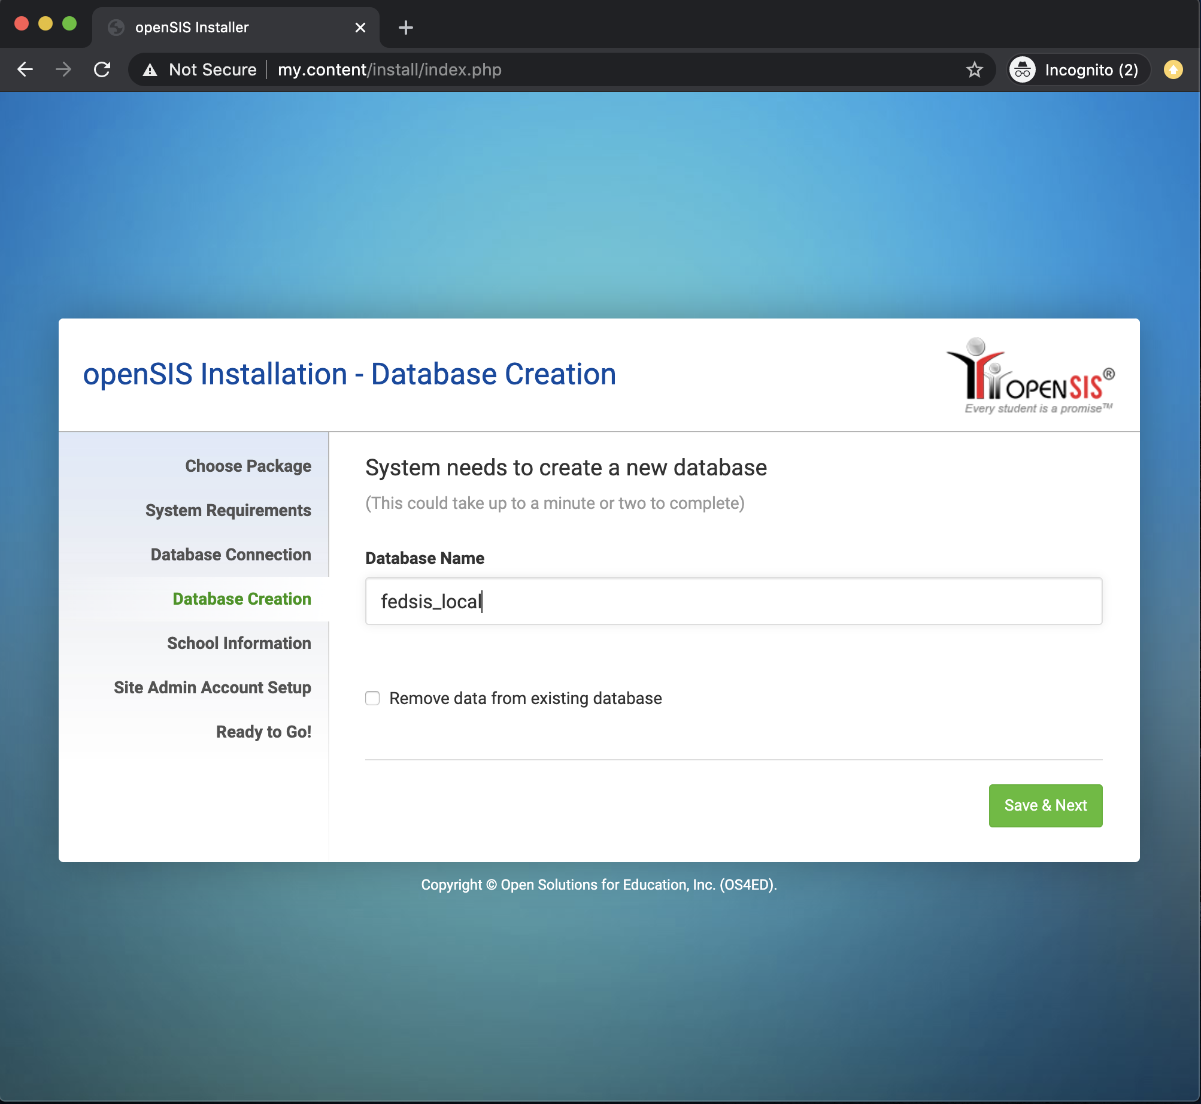The width and height of the screenshot is (1201, 1104).
Task: Jump to School Information step
Action: click(239, 643)
